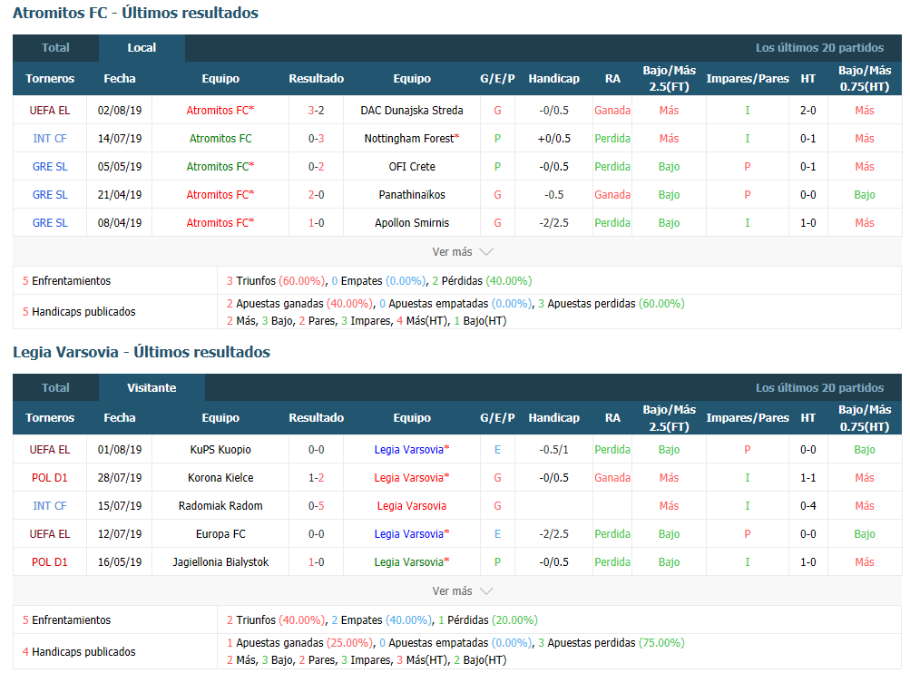Click Legia Varsovia in the KuPS Kuopio row
910x673 pixels.
pyautogui.click(x=412, y=450)
